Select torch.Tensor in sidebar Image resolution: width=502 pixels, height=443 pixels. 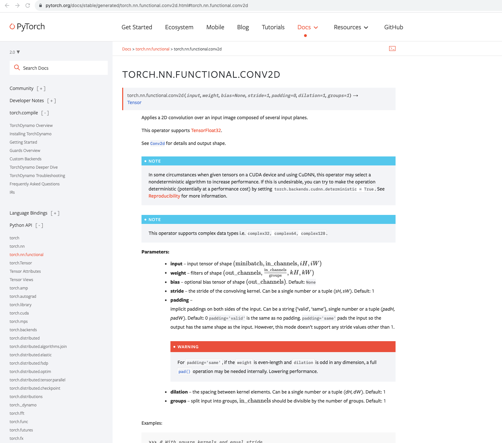tap(21, 263)
